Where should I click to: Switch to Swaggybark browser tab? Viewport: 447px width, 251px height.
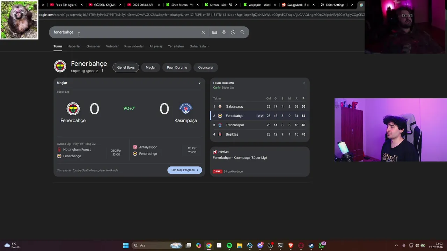(x=297, y=5)
